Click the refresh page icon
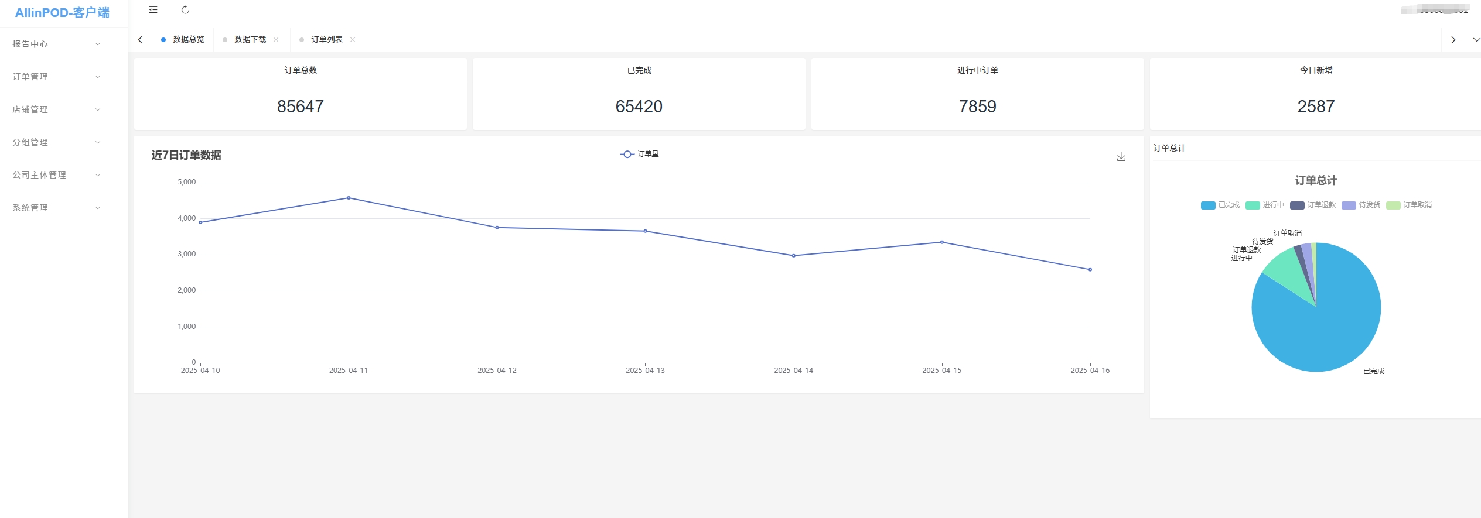The width and height of the screenshot is (1481, 518). click(x=185, y=10)
